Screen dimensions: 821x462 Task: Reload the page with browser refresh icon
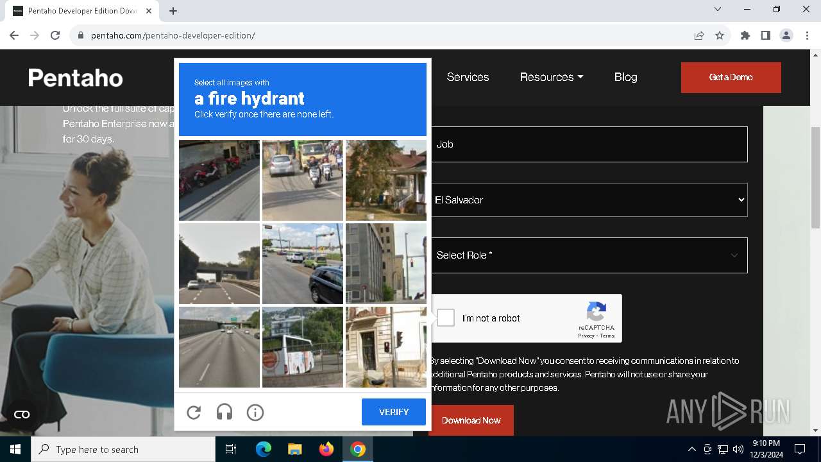tap(55, 35)
